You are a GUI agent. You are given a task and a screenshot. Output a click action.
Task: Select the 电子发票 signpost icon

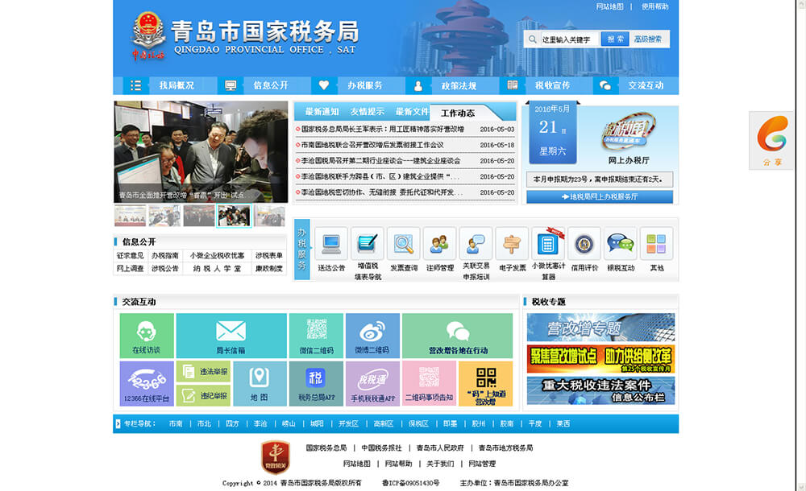(x=512, y=244)
